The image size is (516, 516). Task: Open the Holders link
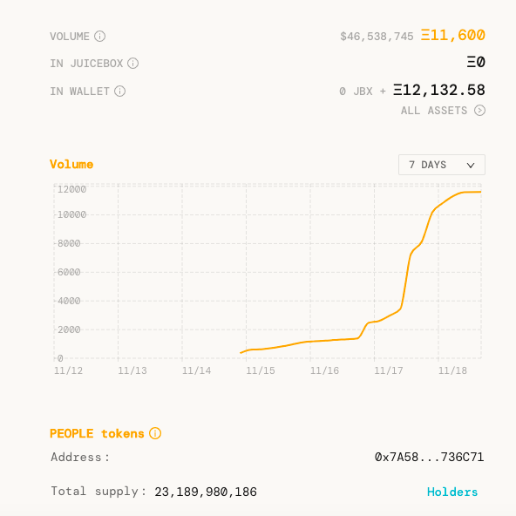pos(452,492)
